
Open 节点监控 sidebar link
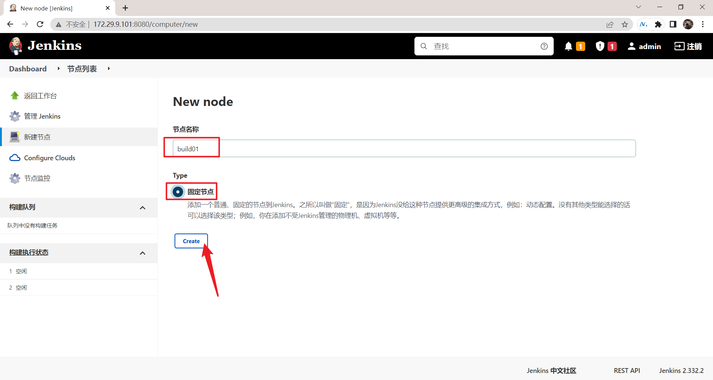click(x=37, y=178)
